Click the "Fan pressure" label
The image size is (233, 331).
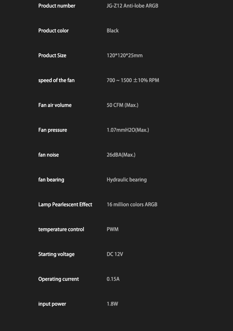tap(53, 130)
